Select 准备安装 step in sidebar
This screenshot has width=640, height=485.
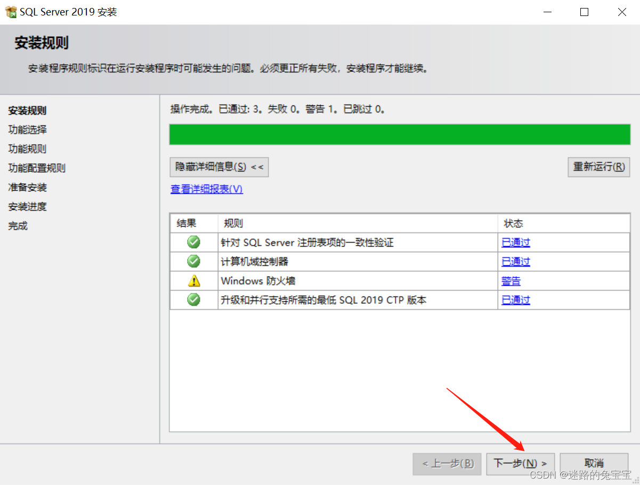[27, 187]
